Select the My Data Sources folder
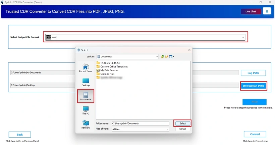 coord(107,70)
